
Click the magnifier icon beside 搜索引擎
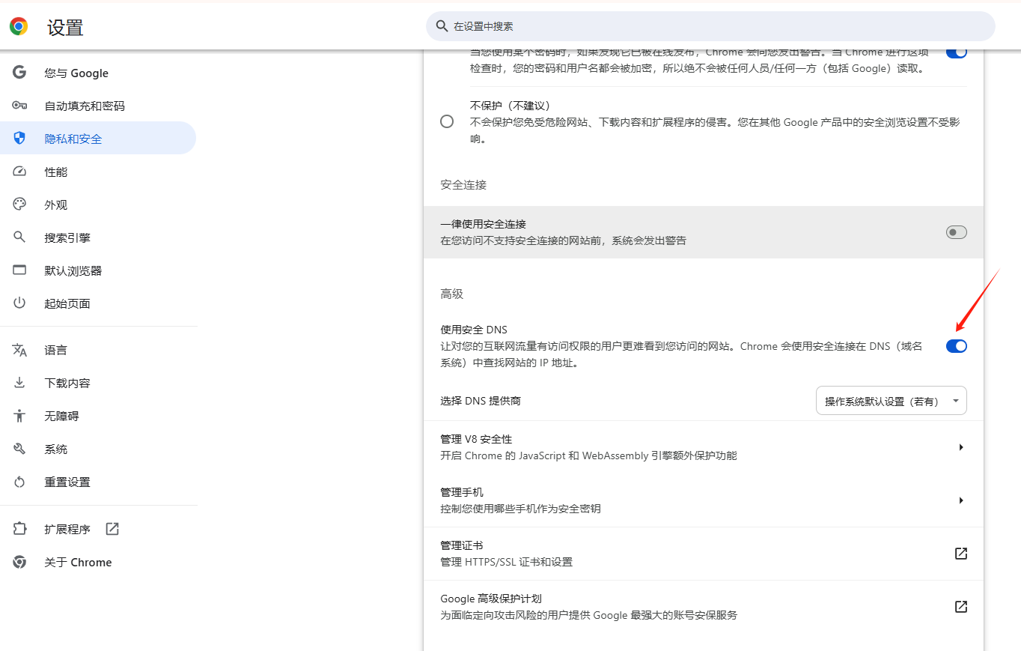coord(19,237)
